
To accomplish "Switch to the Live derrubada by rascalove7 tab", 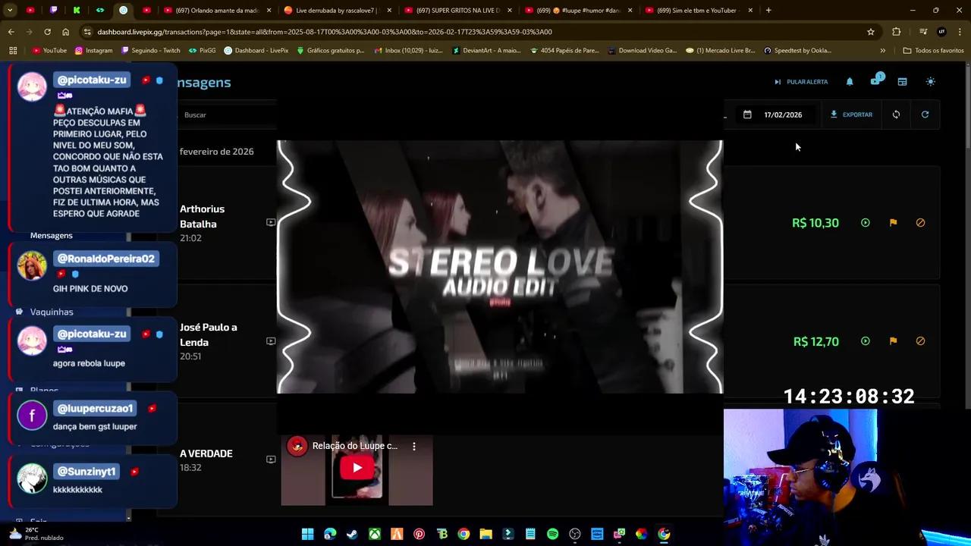I will tap(336, 11).
